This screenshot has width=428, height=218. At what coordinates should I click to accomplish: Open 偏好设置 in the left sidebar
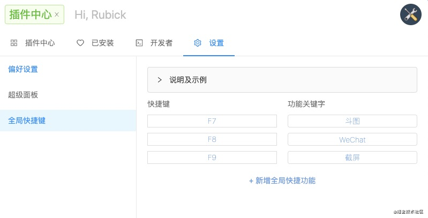23,69
